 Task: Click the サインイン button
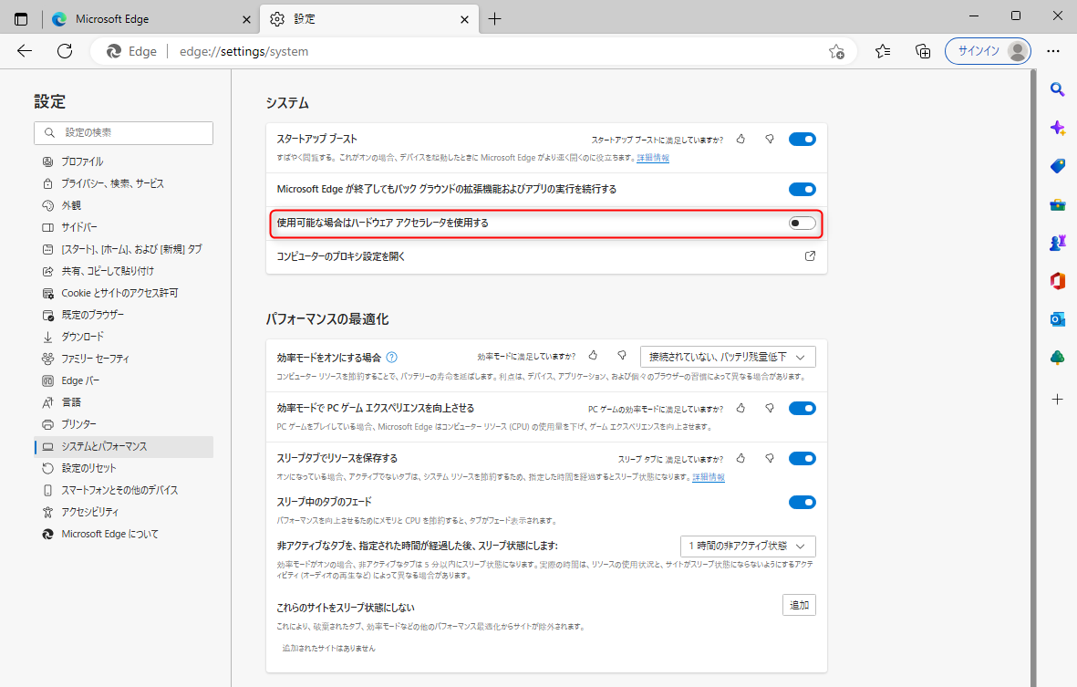coord(988,51)
